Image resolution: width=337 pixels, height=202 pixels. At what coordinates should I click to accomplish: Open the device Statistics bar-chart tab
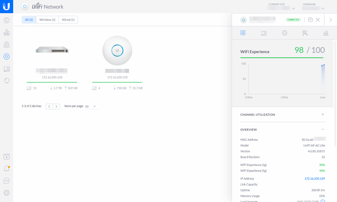click(326, 33)
